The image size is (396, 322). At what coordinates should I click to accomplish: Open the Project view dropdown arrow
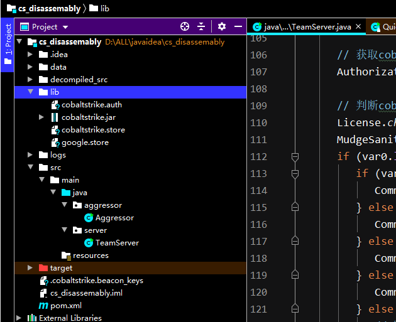coord(65,27)
